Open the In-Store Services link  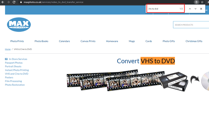[18, 59]
